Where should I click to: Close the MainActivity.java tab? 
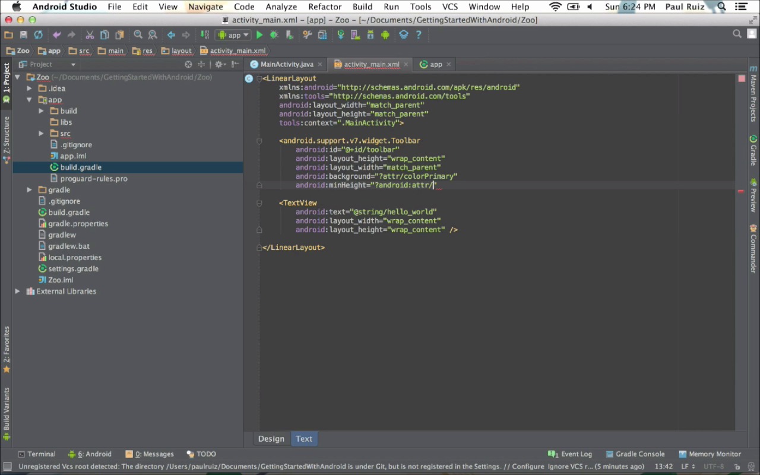click(320, 64)
